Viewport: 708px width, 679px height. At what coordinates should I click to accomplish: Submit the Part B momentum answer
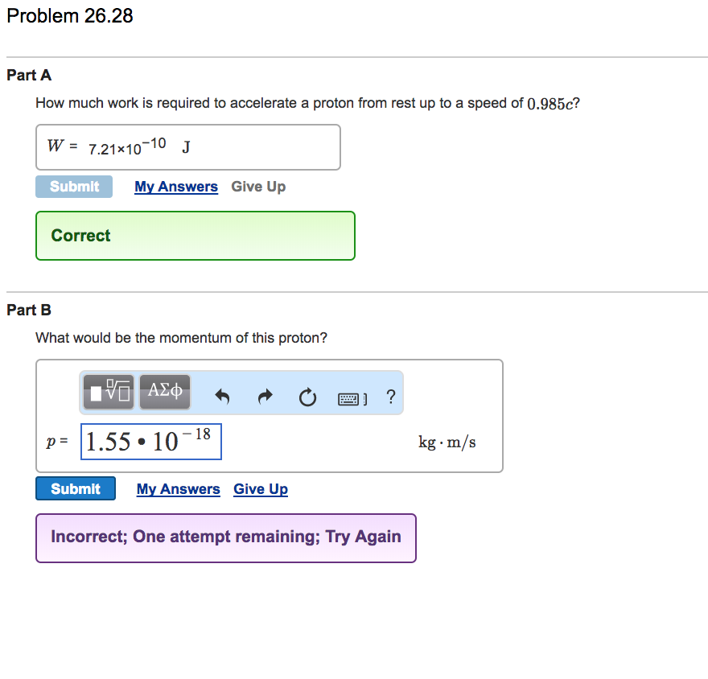pyautogui.click(x=75, y=488)
